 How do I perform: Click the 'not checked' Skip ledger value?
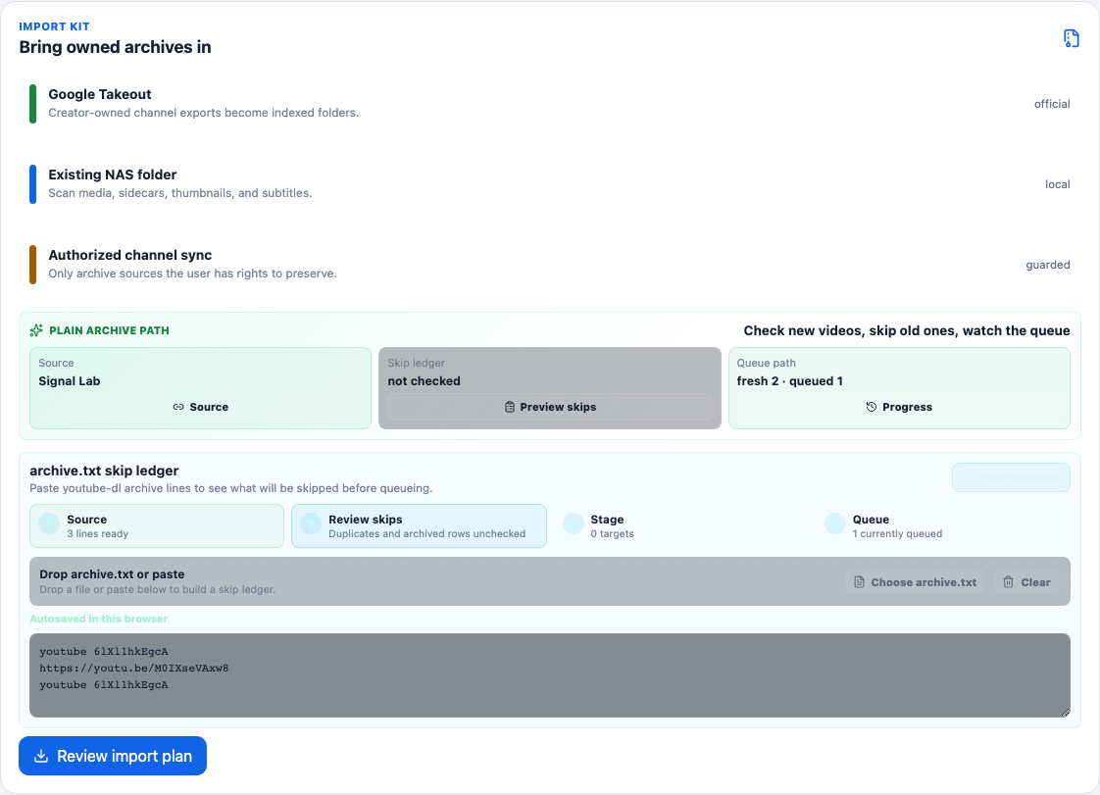tap(424, 381)
